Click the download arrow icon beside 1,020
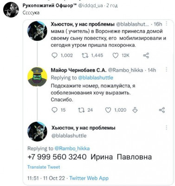The image size is (175, 186). (x=135, y=110)
